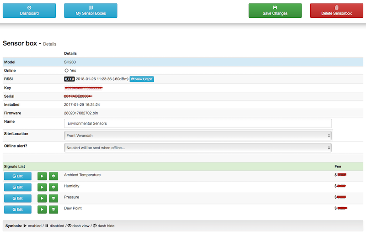Expand the Offline alert dropdown
Image resolution: width=366 pixels, height=241 pixels.
pos(198,148)
